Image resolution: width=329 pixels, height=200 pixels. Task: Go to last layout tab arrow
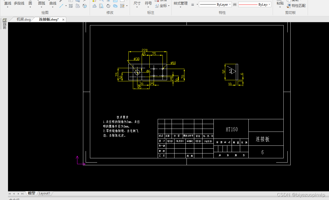coord(22,193)
